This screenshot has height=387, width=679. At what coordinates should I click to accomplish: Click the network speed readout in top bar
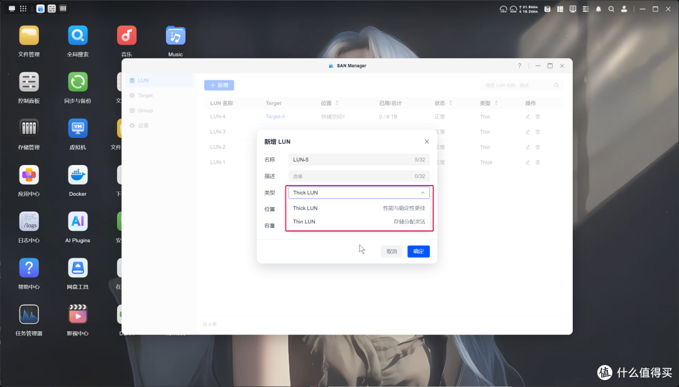pos(528,9)
